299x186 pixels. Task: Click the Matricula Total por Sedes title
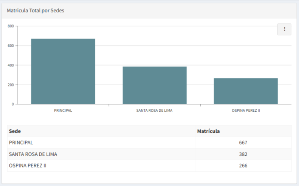(x=36, y=11)
